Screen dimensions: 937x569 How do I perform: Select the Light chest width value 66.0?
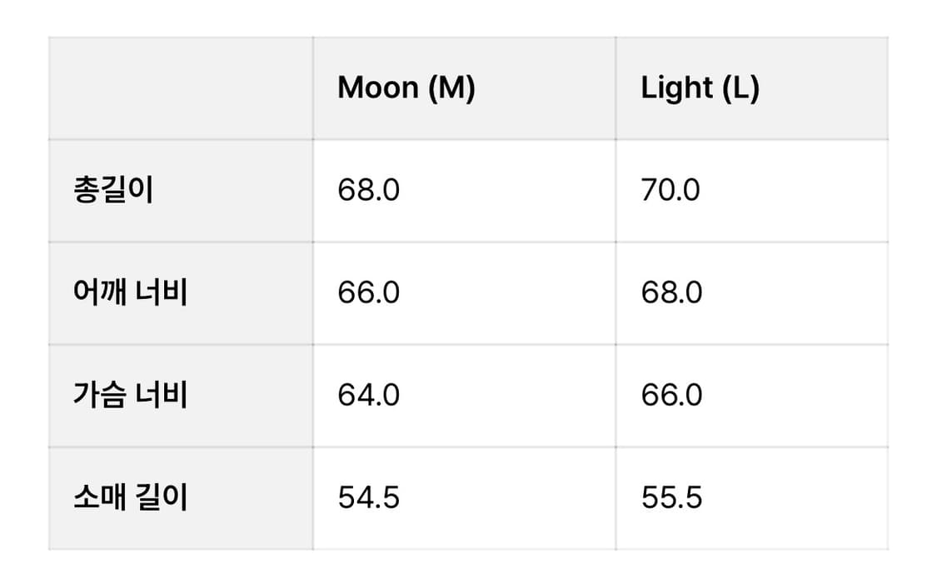click(671, 396)
